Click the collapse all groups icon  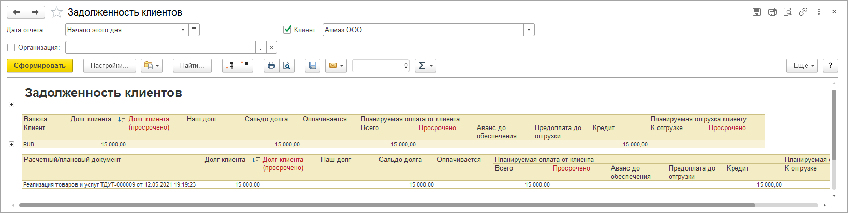tap(245, 65)
